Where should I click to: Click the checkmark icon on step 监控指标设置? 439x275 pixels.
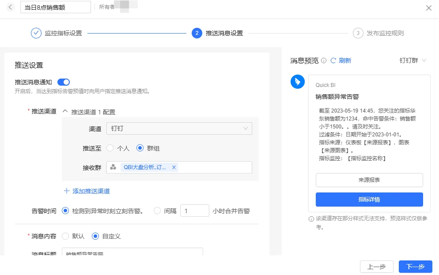click(36, 33)
